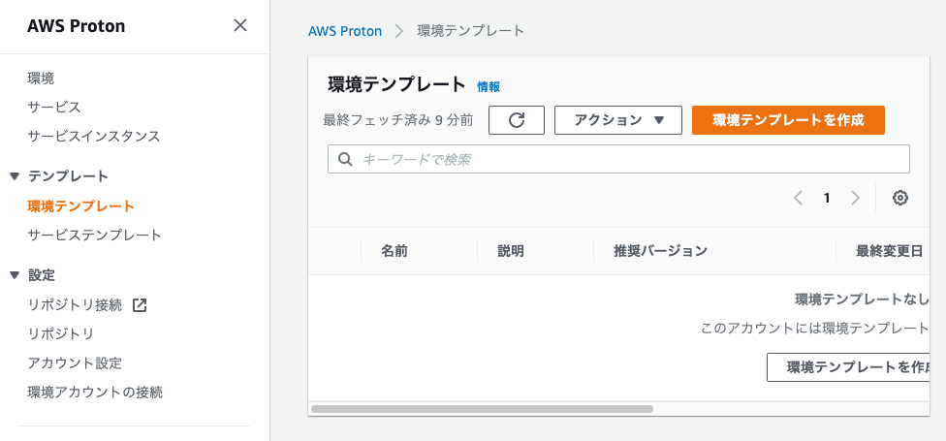Click the 最終変更日 column header
This screenshot has height=441, width=946.
point(889,251)
